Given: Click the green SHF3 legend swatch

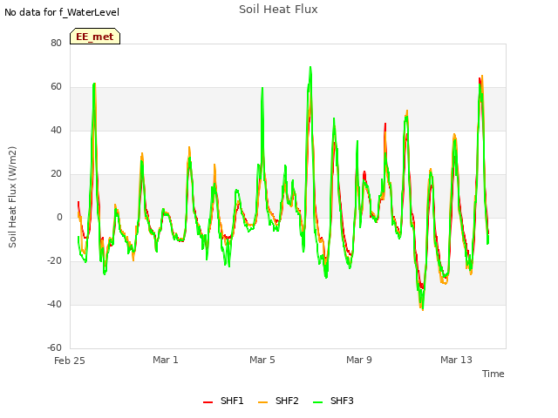Looking at the screenshot, I should 317,402.
